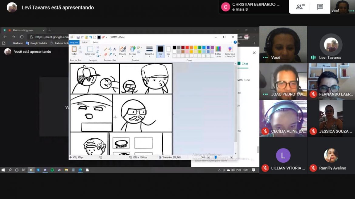Switch to the Início ribbon tab
Viewport: 355px width, 199px height.
pos(85,42)
